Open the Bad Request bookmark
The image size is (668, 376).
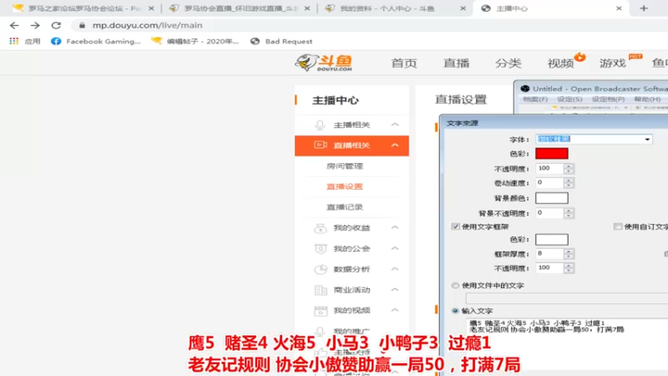(281, 41)
